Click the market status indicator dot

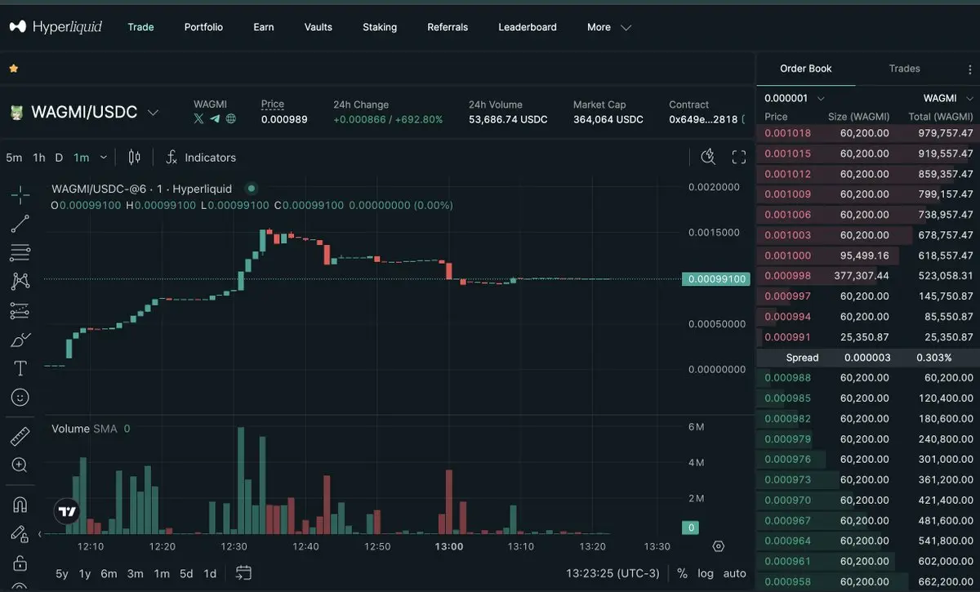pyautogui.click(x=252, y=189)
